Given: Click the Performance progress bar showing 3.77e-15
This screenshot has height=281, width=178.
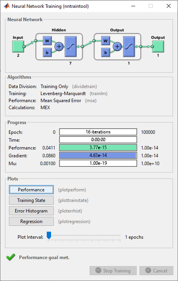Looking at the screenshot, I should click(x=98, y=148).
